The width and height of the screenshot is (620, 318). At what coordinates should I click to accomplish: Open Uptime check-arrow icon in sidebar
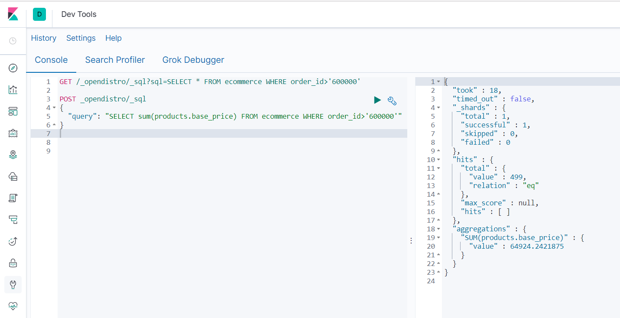(x=13, y=241)
